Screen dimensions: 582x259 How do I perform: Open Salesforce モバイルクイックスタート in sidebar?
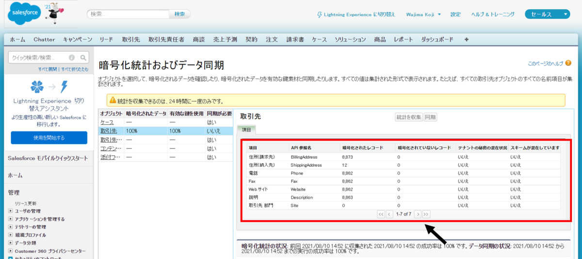pos(48,158)
